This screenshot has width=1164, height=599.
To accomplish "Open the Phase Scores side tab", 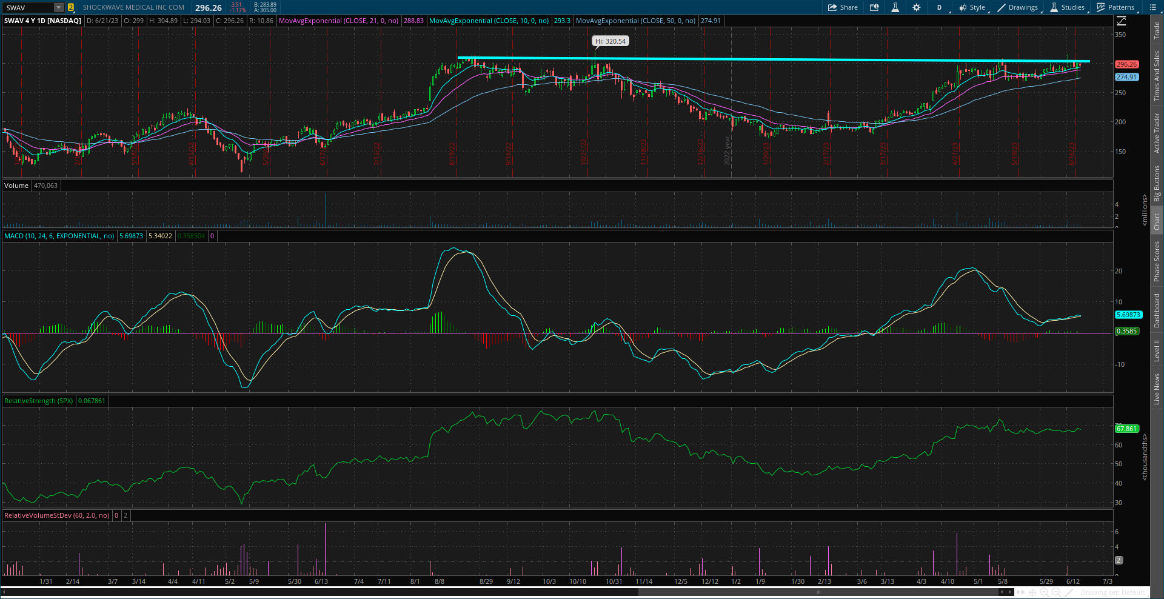I will pos(1157,261).
